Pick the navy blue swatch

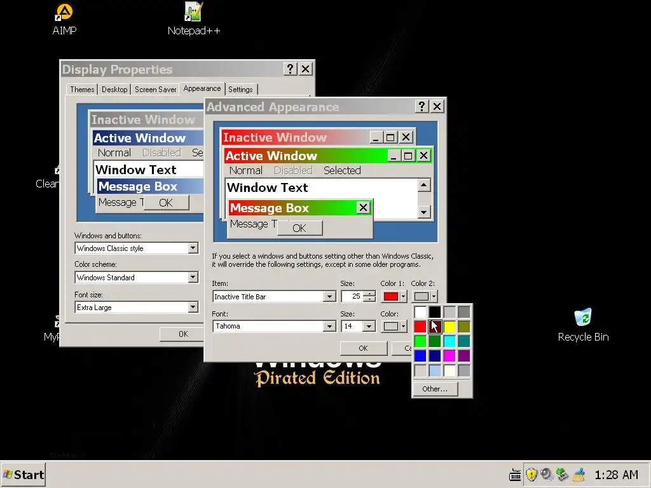(x=435, y=356)
